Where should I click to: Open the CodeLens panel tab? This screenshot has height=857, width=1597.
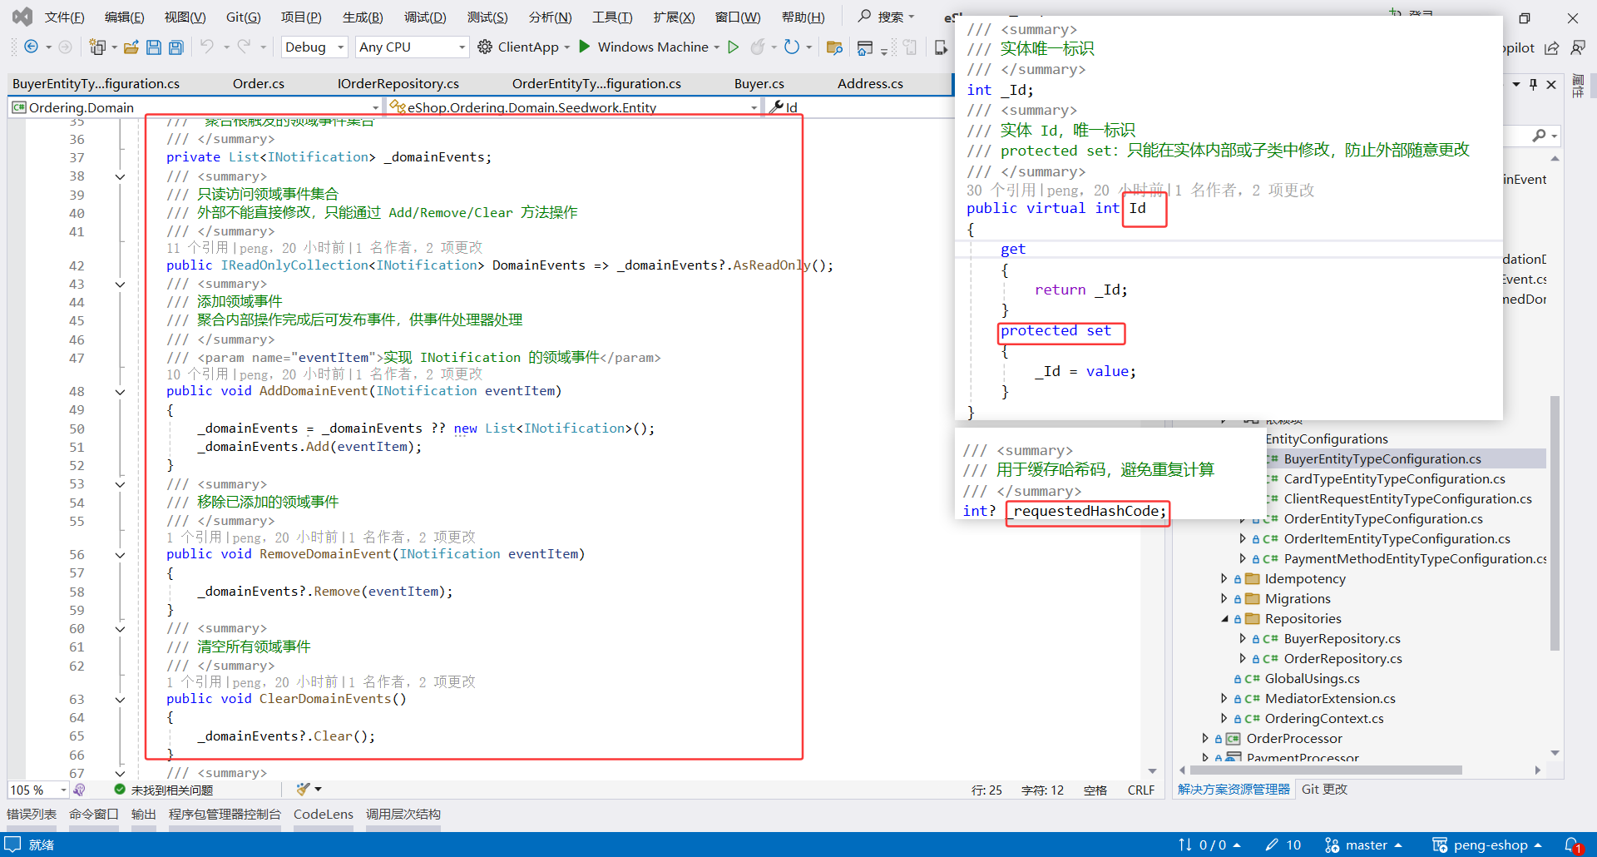(324, 814)
